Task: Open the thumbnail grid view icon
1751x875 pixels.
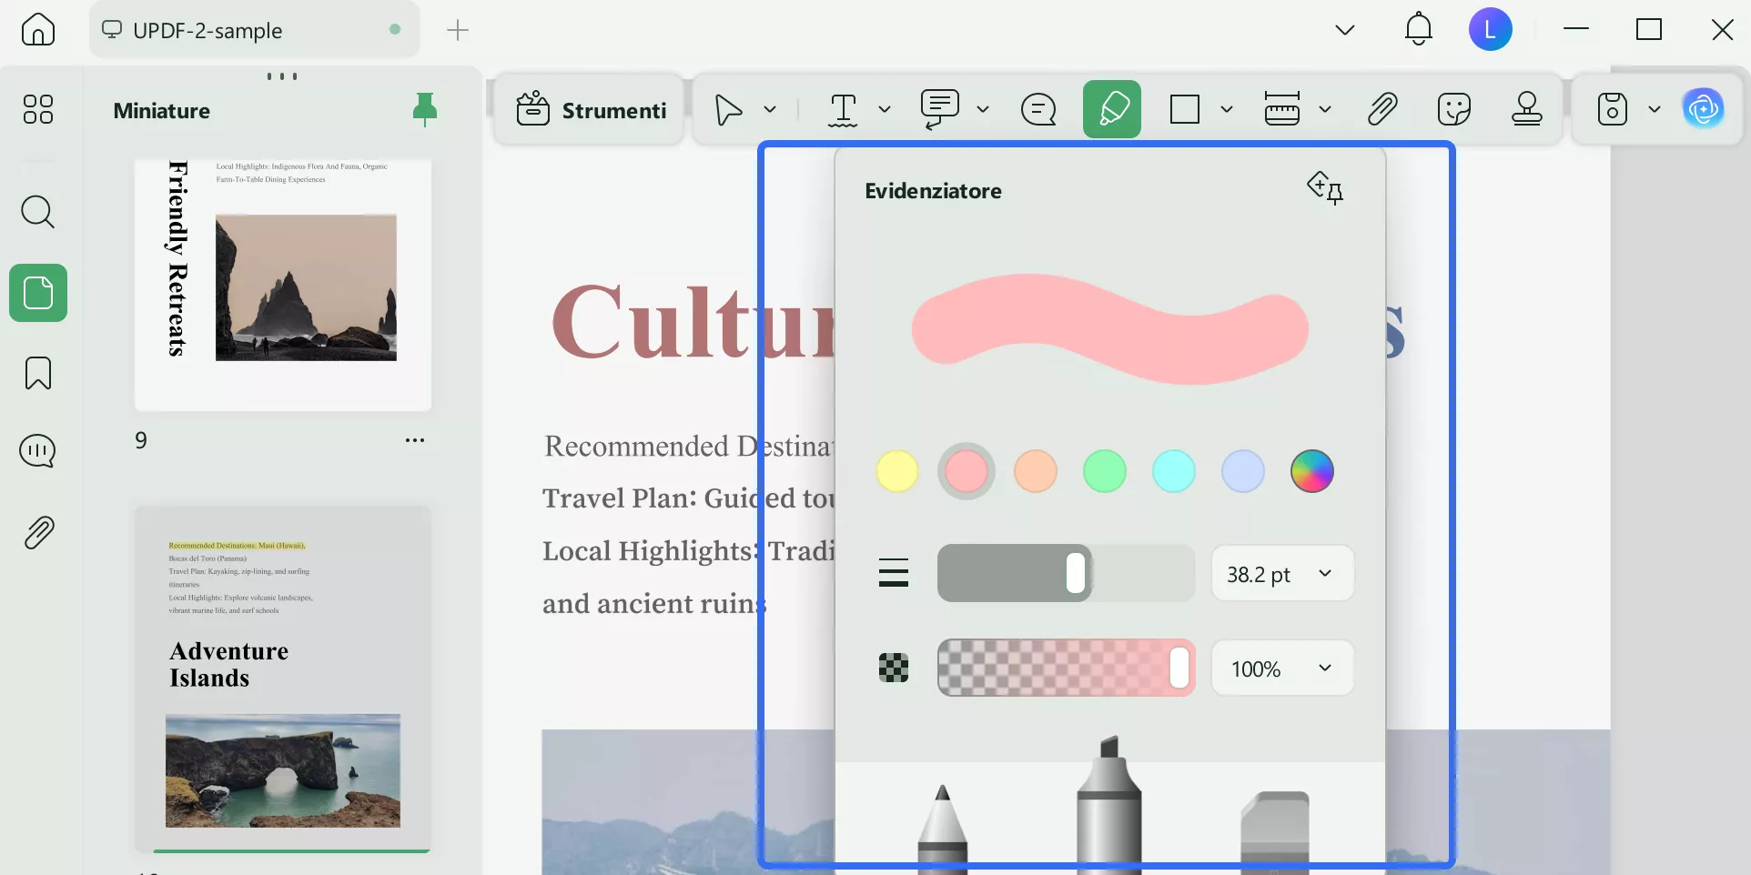Action: point(38,109)
